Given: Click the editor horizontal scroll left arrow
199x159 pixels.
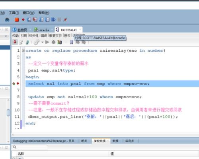Looking at the screenshot, I should [x=13, y=135].
